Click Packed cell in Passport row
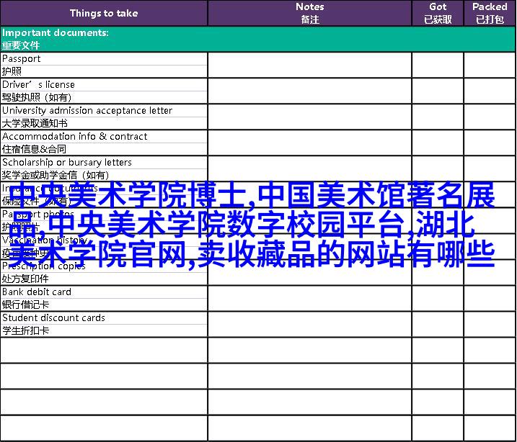Screen dimensions: 517x442 point(490,65)
